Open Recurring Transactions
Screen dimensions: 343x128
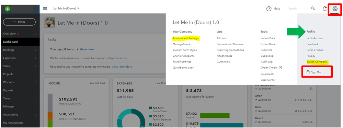click(x=230, y=50)
